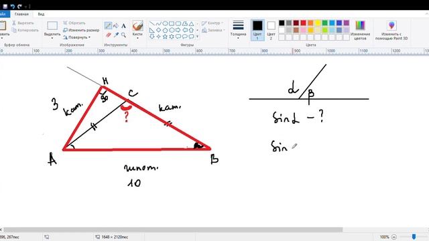Image resolution: width=429 pixels, height=241 pixels.
Task: Select the Four-point star shape
Action: tap(158, 36)
